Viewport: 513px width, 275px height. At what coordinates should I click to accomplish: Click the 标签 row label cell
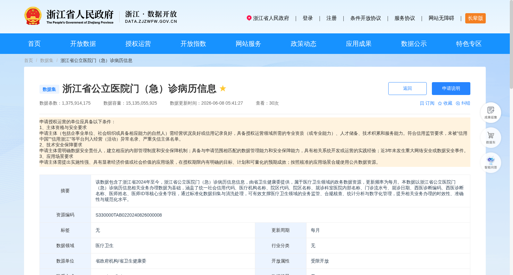(65, 230)
